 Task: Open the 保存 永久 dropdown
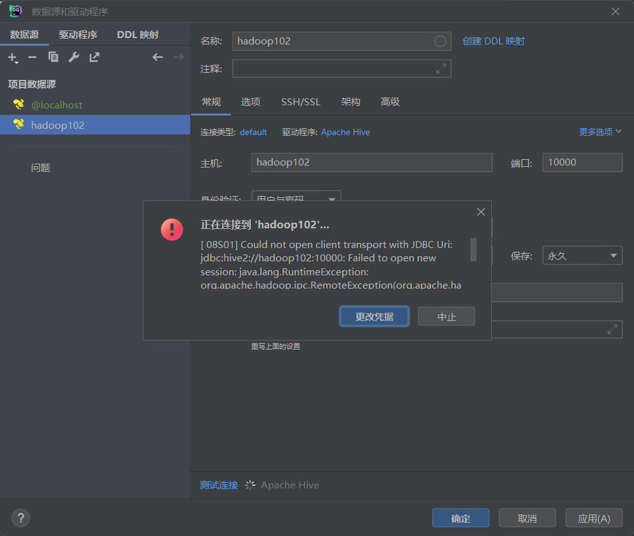582,256
